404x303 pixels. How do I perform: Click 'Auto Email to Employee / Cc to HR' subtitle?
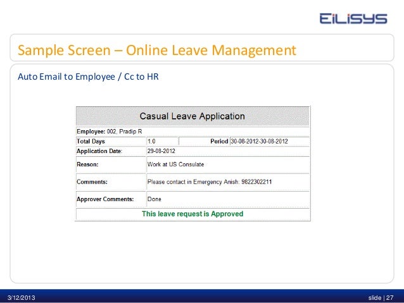tap(88, 77)
